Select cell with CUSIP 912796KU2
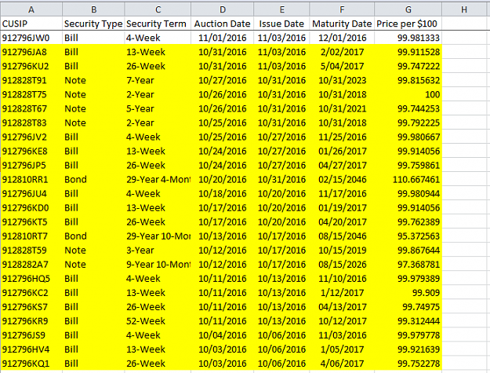 tap(31, 66)
